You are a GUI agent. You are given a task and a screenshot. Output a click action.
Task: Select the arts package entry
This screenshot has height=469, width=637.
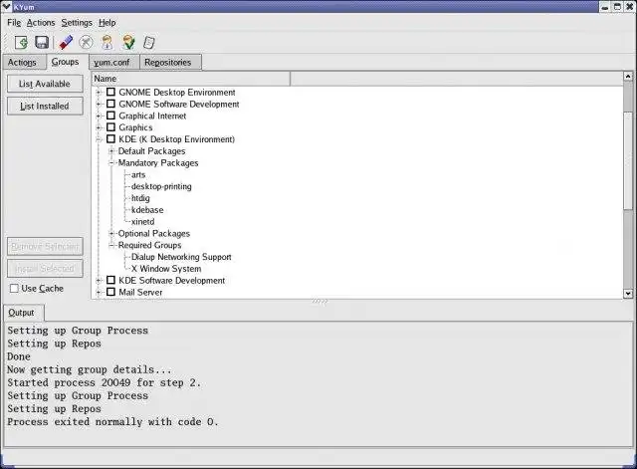click(x=138, y=175)
